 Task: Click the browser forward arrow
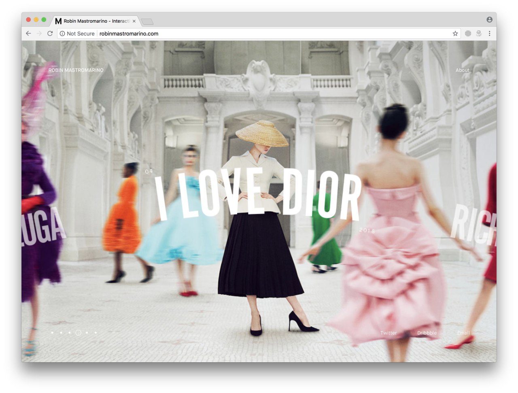pos(39,34)
